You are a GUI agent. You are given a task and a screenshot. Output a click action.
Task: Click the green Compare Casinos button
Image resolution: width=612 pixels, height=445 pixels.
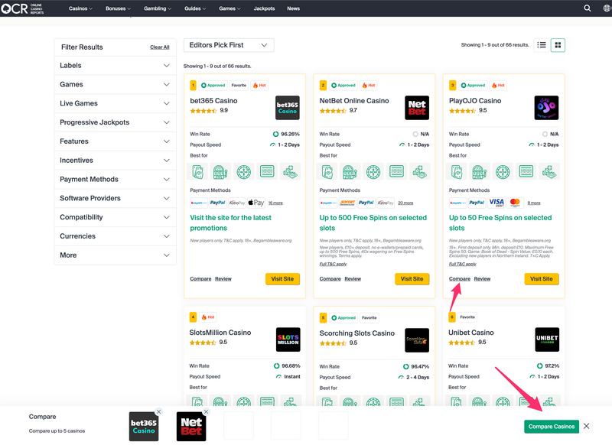(x=552, y=426)
